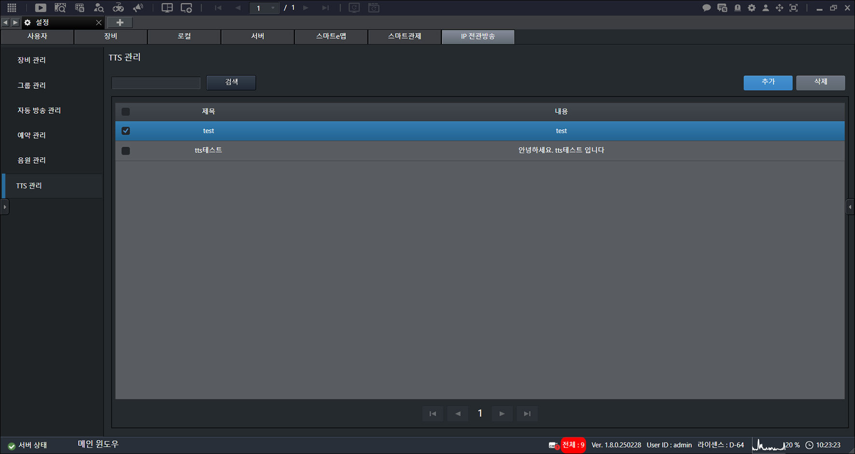Open the alarm siren icon
The width and height of the screenshot is (855, 454).
point(737,8)
